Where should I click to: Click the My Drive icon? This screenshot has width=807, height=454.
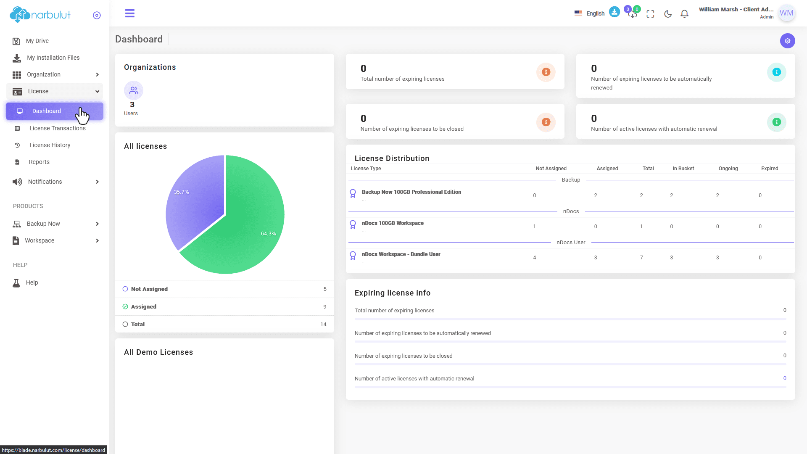click(x=16, y=41)
